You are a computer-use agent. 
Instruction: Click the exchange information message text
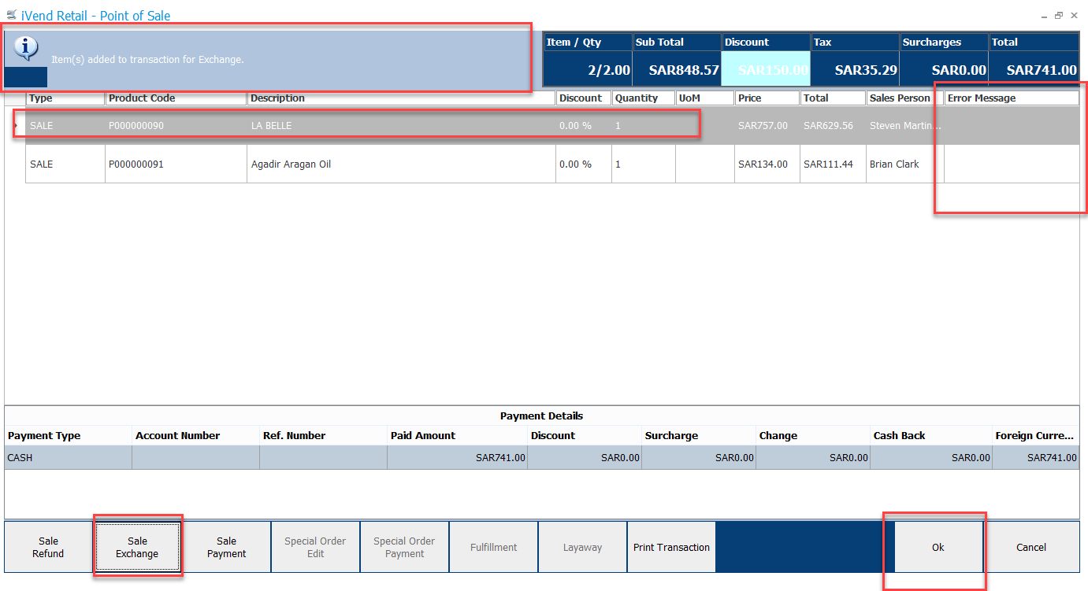147,59
